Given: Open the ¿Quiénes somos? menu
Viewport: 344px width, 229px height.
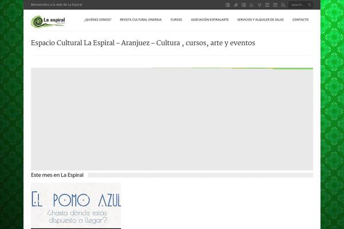Looking at the screenshot, I should pos(97,19).
